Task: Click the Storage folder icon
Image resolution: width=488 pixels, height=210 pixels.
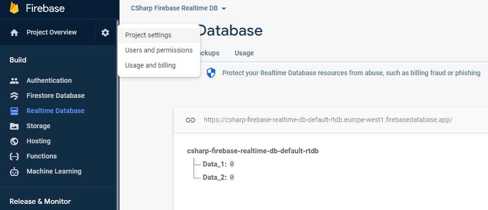Action: click(14, 126)
